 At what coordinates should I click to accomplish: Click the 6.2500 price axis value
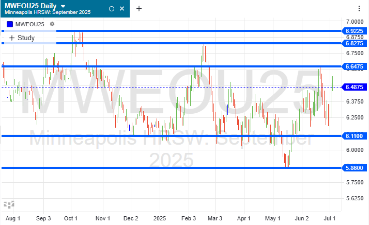pyautogui.click(x=355, y=117)
